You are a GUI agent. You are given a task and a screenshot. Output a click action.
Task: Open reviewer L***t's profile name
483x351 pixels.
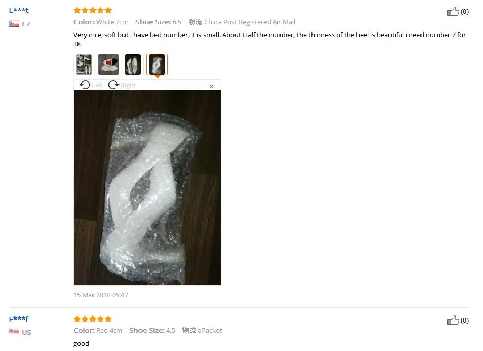(x=19, y=10)
